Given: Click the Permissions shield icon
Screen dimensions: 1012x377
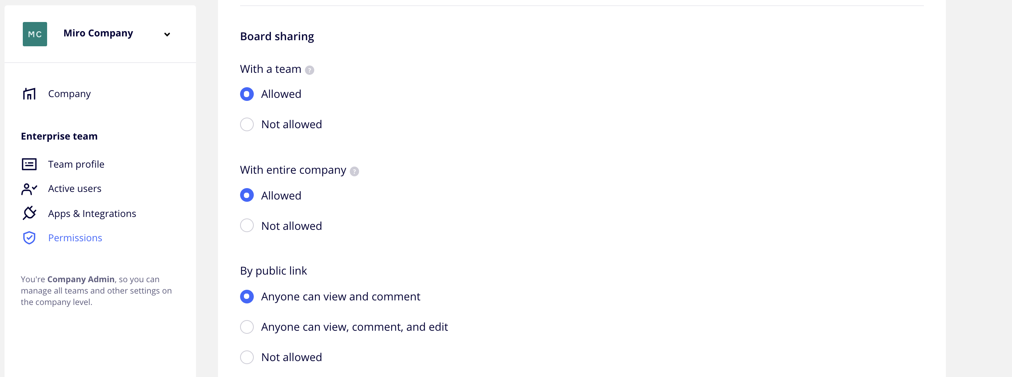Looking at the screenshot, I should coord(29,238).
